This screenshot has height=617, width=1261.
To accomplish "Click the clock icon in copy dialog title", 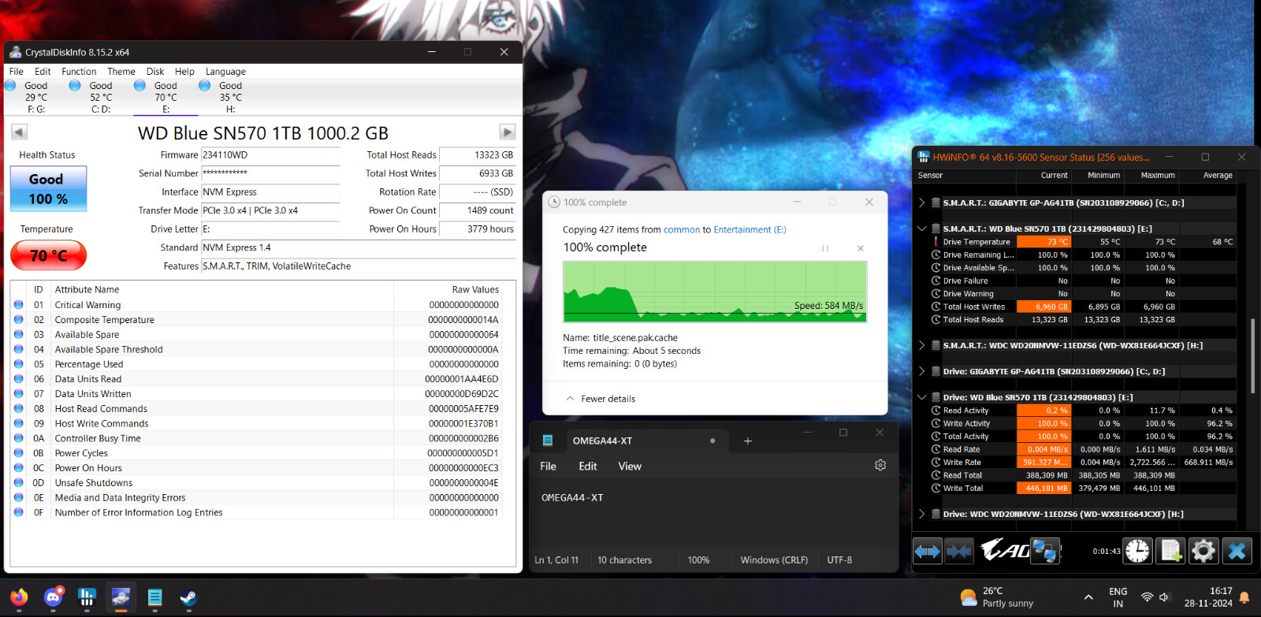I will point(554,203).
